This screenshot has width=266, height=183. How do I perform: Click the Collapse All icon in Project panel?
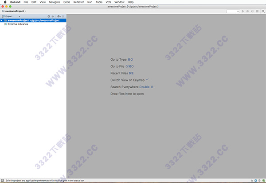[53, 16]
